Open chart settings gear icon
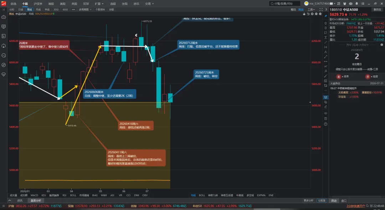385x210 pixels. coord(320,14)
